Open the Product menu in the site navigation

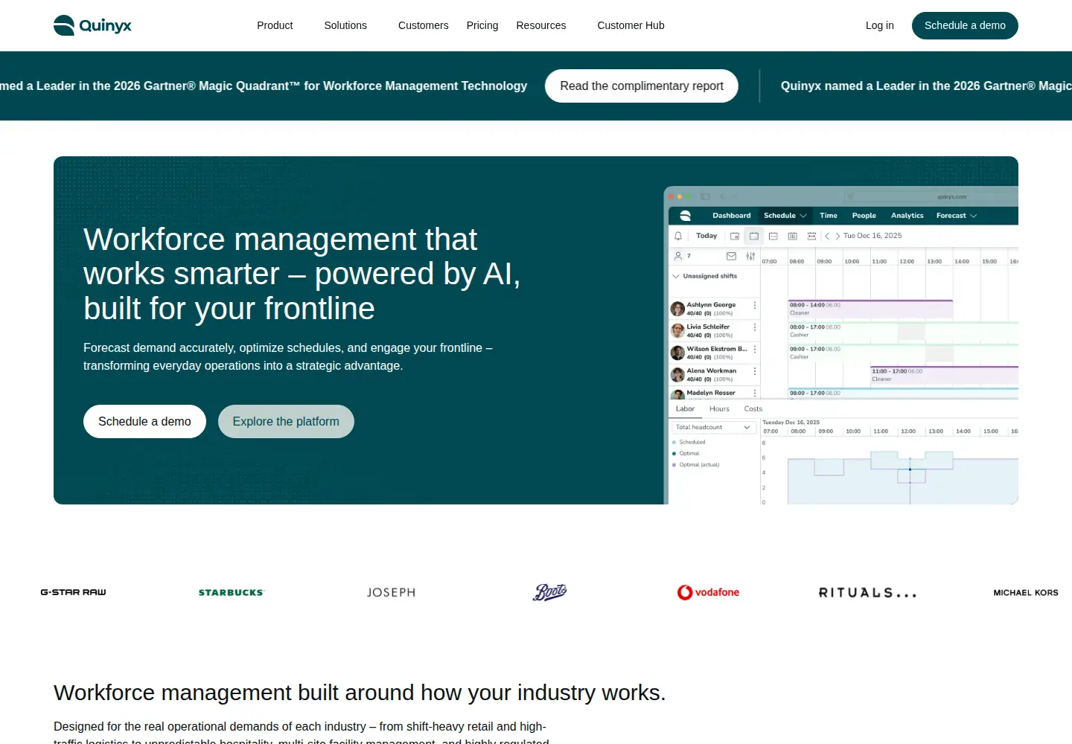275,25
